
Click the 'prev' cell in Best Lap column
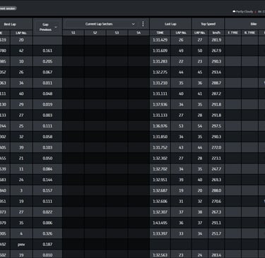21,245
